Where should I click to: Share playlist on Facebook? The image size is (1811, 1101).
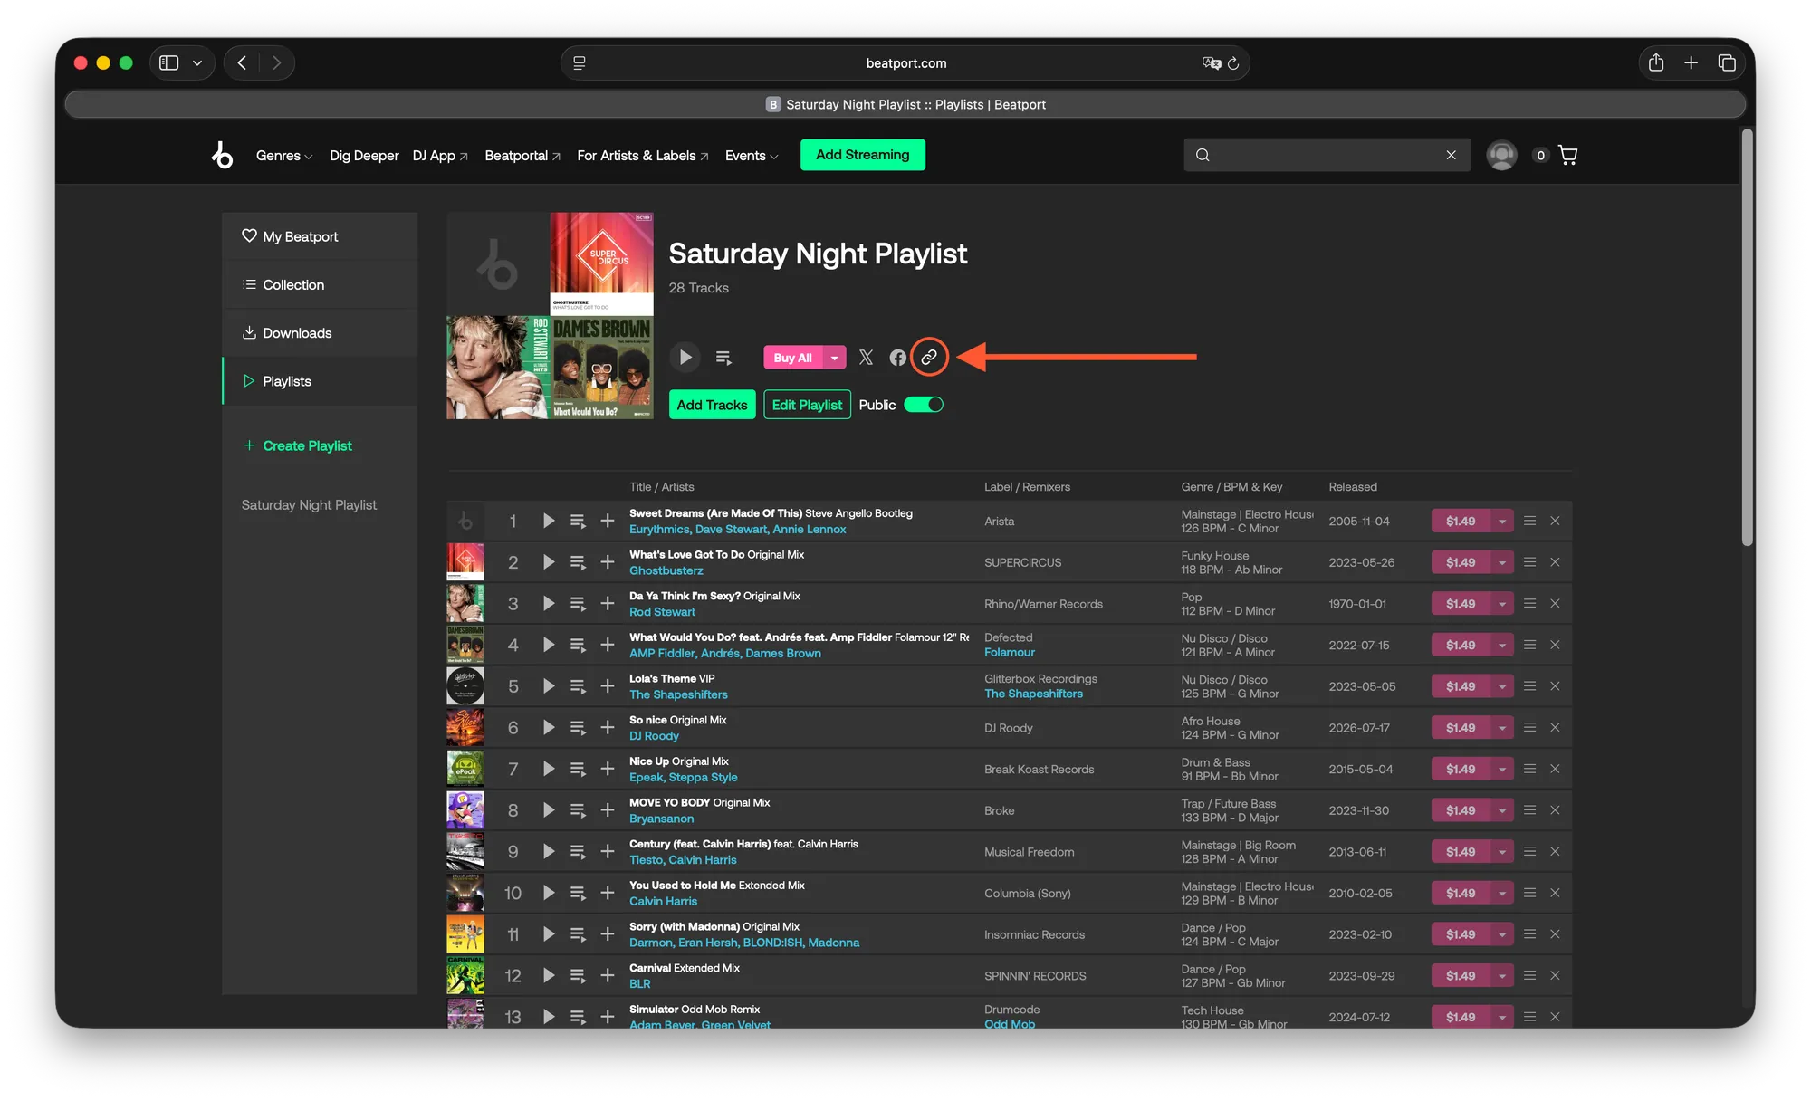coord(897,358)
